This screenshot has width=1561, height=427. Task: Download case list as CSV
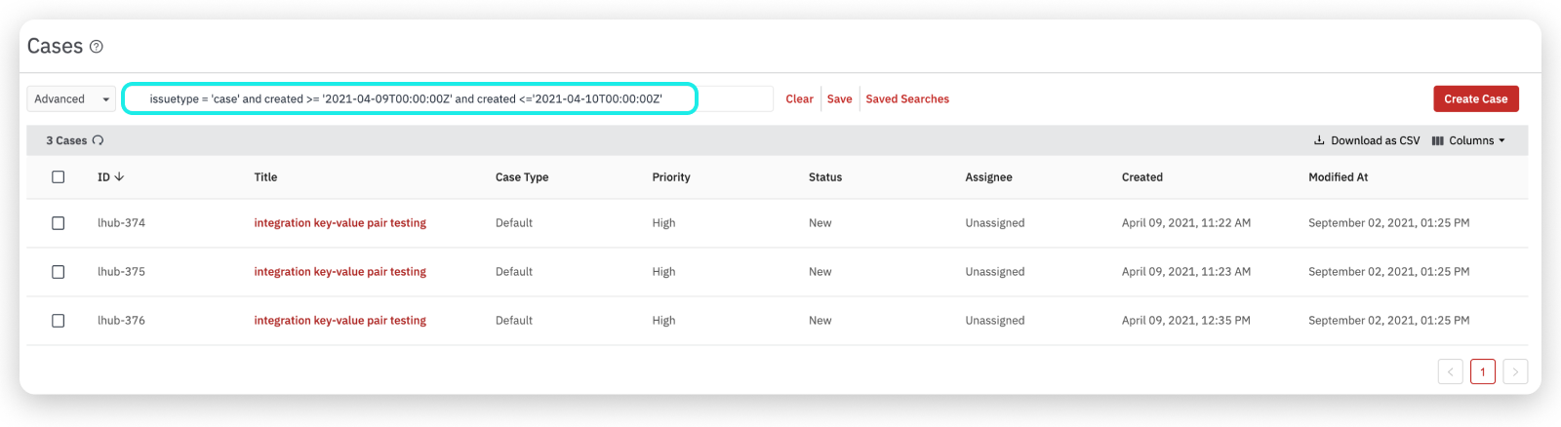1367,140
